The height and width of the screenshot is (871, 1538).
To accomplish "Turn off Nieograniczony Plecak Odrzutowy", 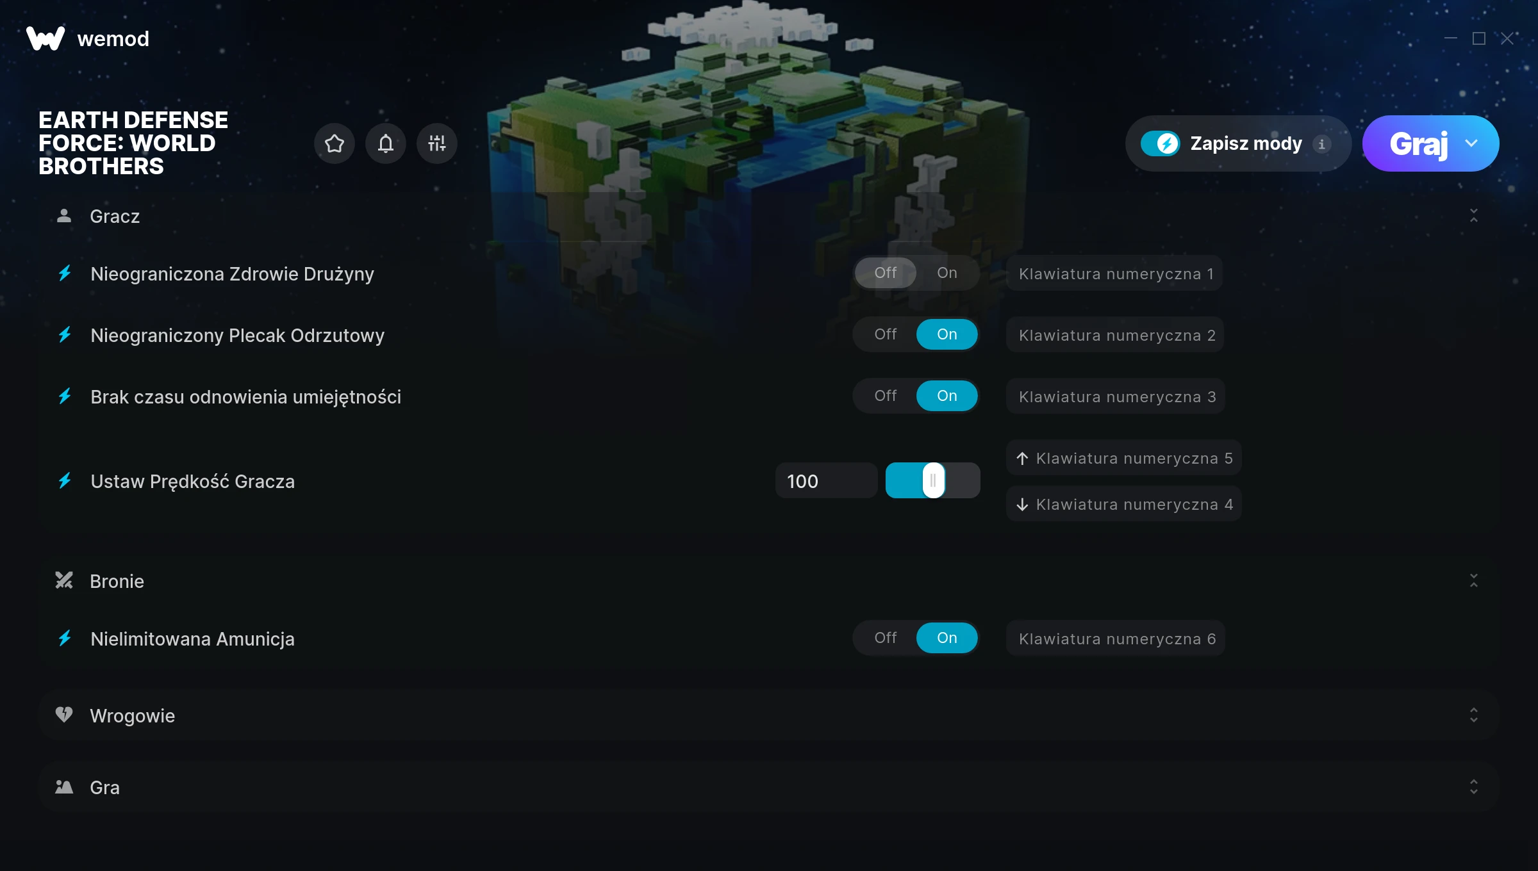I will coord(886,334).
